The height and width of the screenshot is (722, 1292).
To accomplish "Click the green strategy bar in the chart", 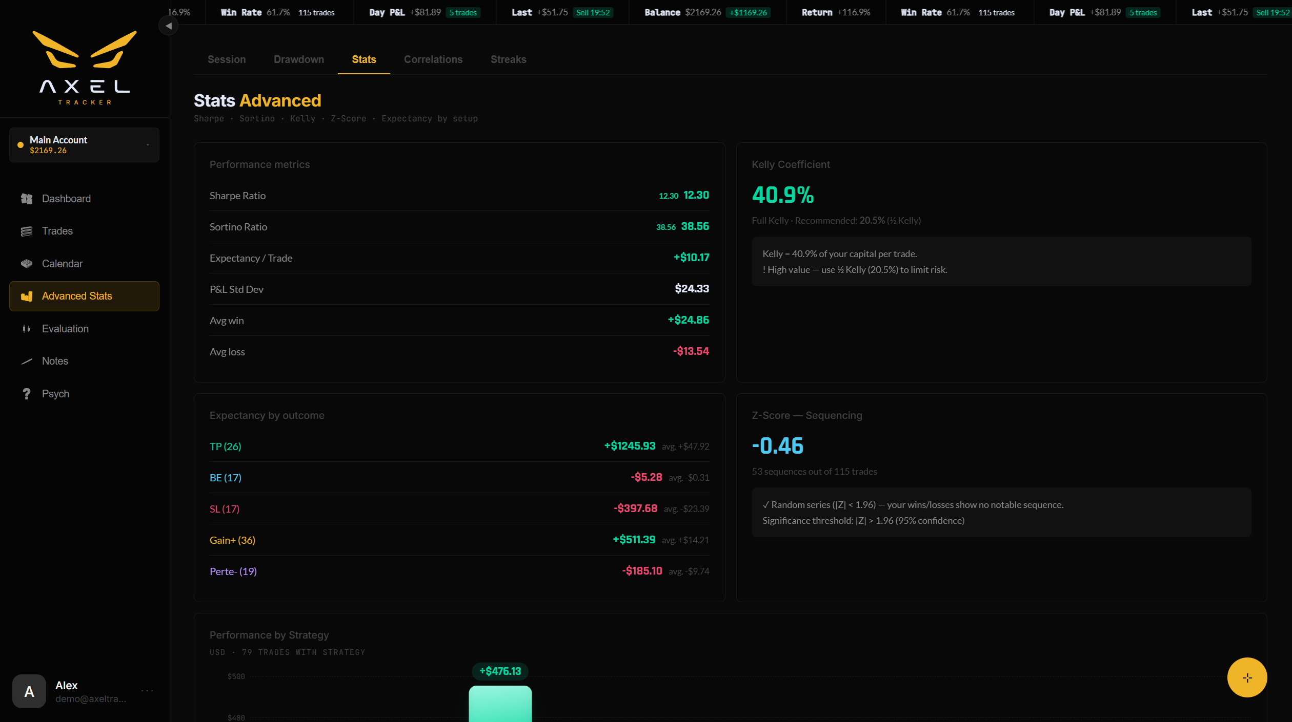I will (x=500, y=704).
